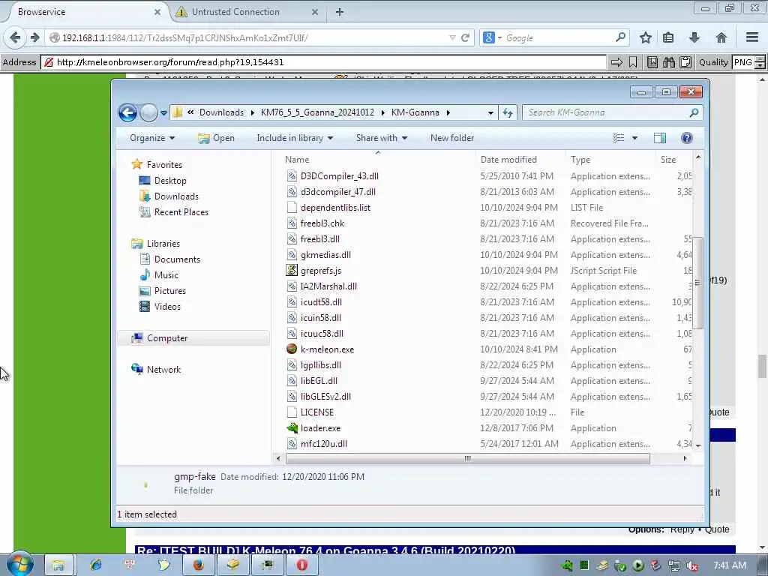Click the Browservice go arrow next to Address
768x576 pixels.
coord(616,62)
